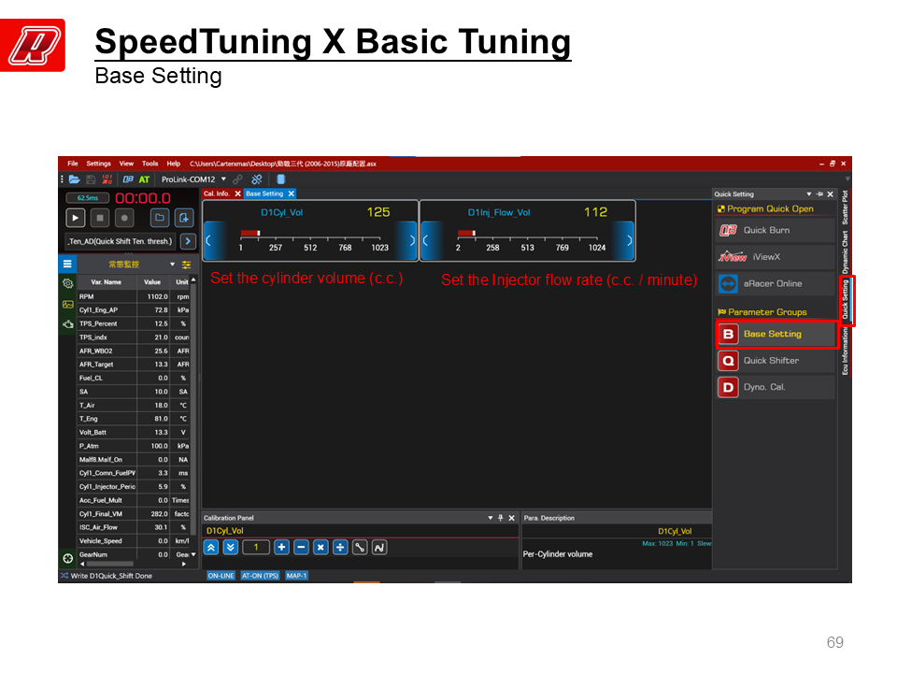This screenshot has height=673, width=897.
Task: Select the Quick Shifter parameter group
Action: 775,361
